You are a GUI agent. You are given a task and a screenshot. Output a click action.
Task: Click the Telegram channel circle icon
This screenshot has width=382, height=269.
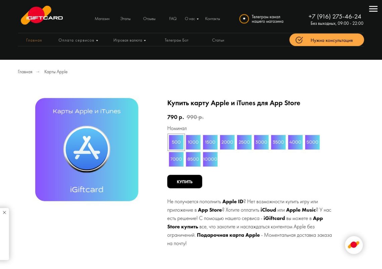pyautogui.click(x=244, y=19)
